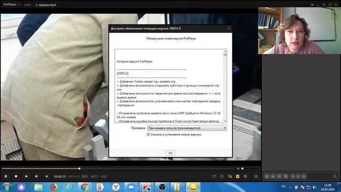Image resolution: width=341 pixels, height=192 pixels.
Task: Search the playlist with the magnifier icon
Action: pos(335,177)
